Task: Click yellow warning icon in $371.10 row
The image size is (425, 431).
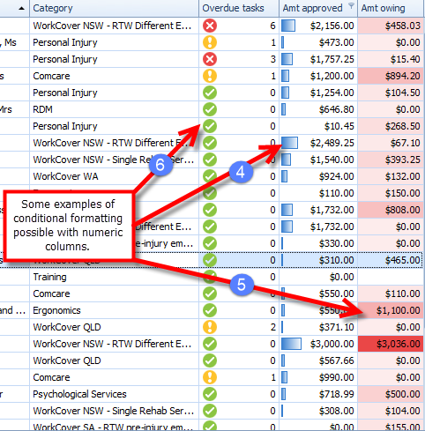Action: 210,327
